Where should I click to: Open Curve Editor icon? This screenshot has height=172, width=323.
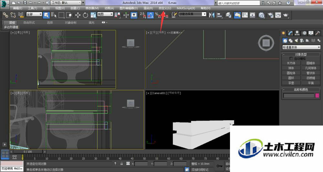click(x=245, y=15)
